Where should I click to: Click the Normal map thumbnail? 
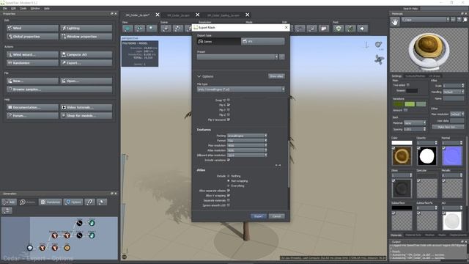click(452, 156)
